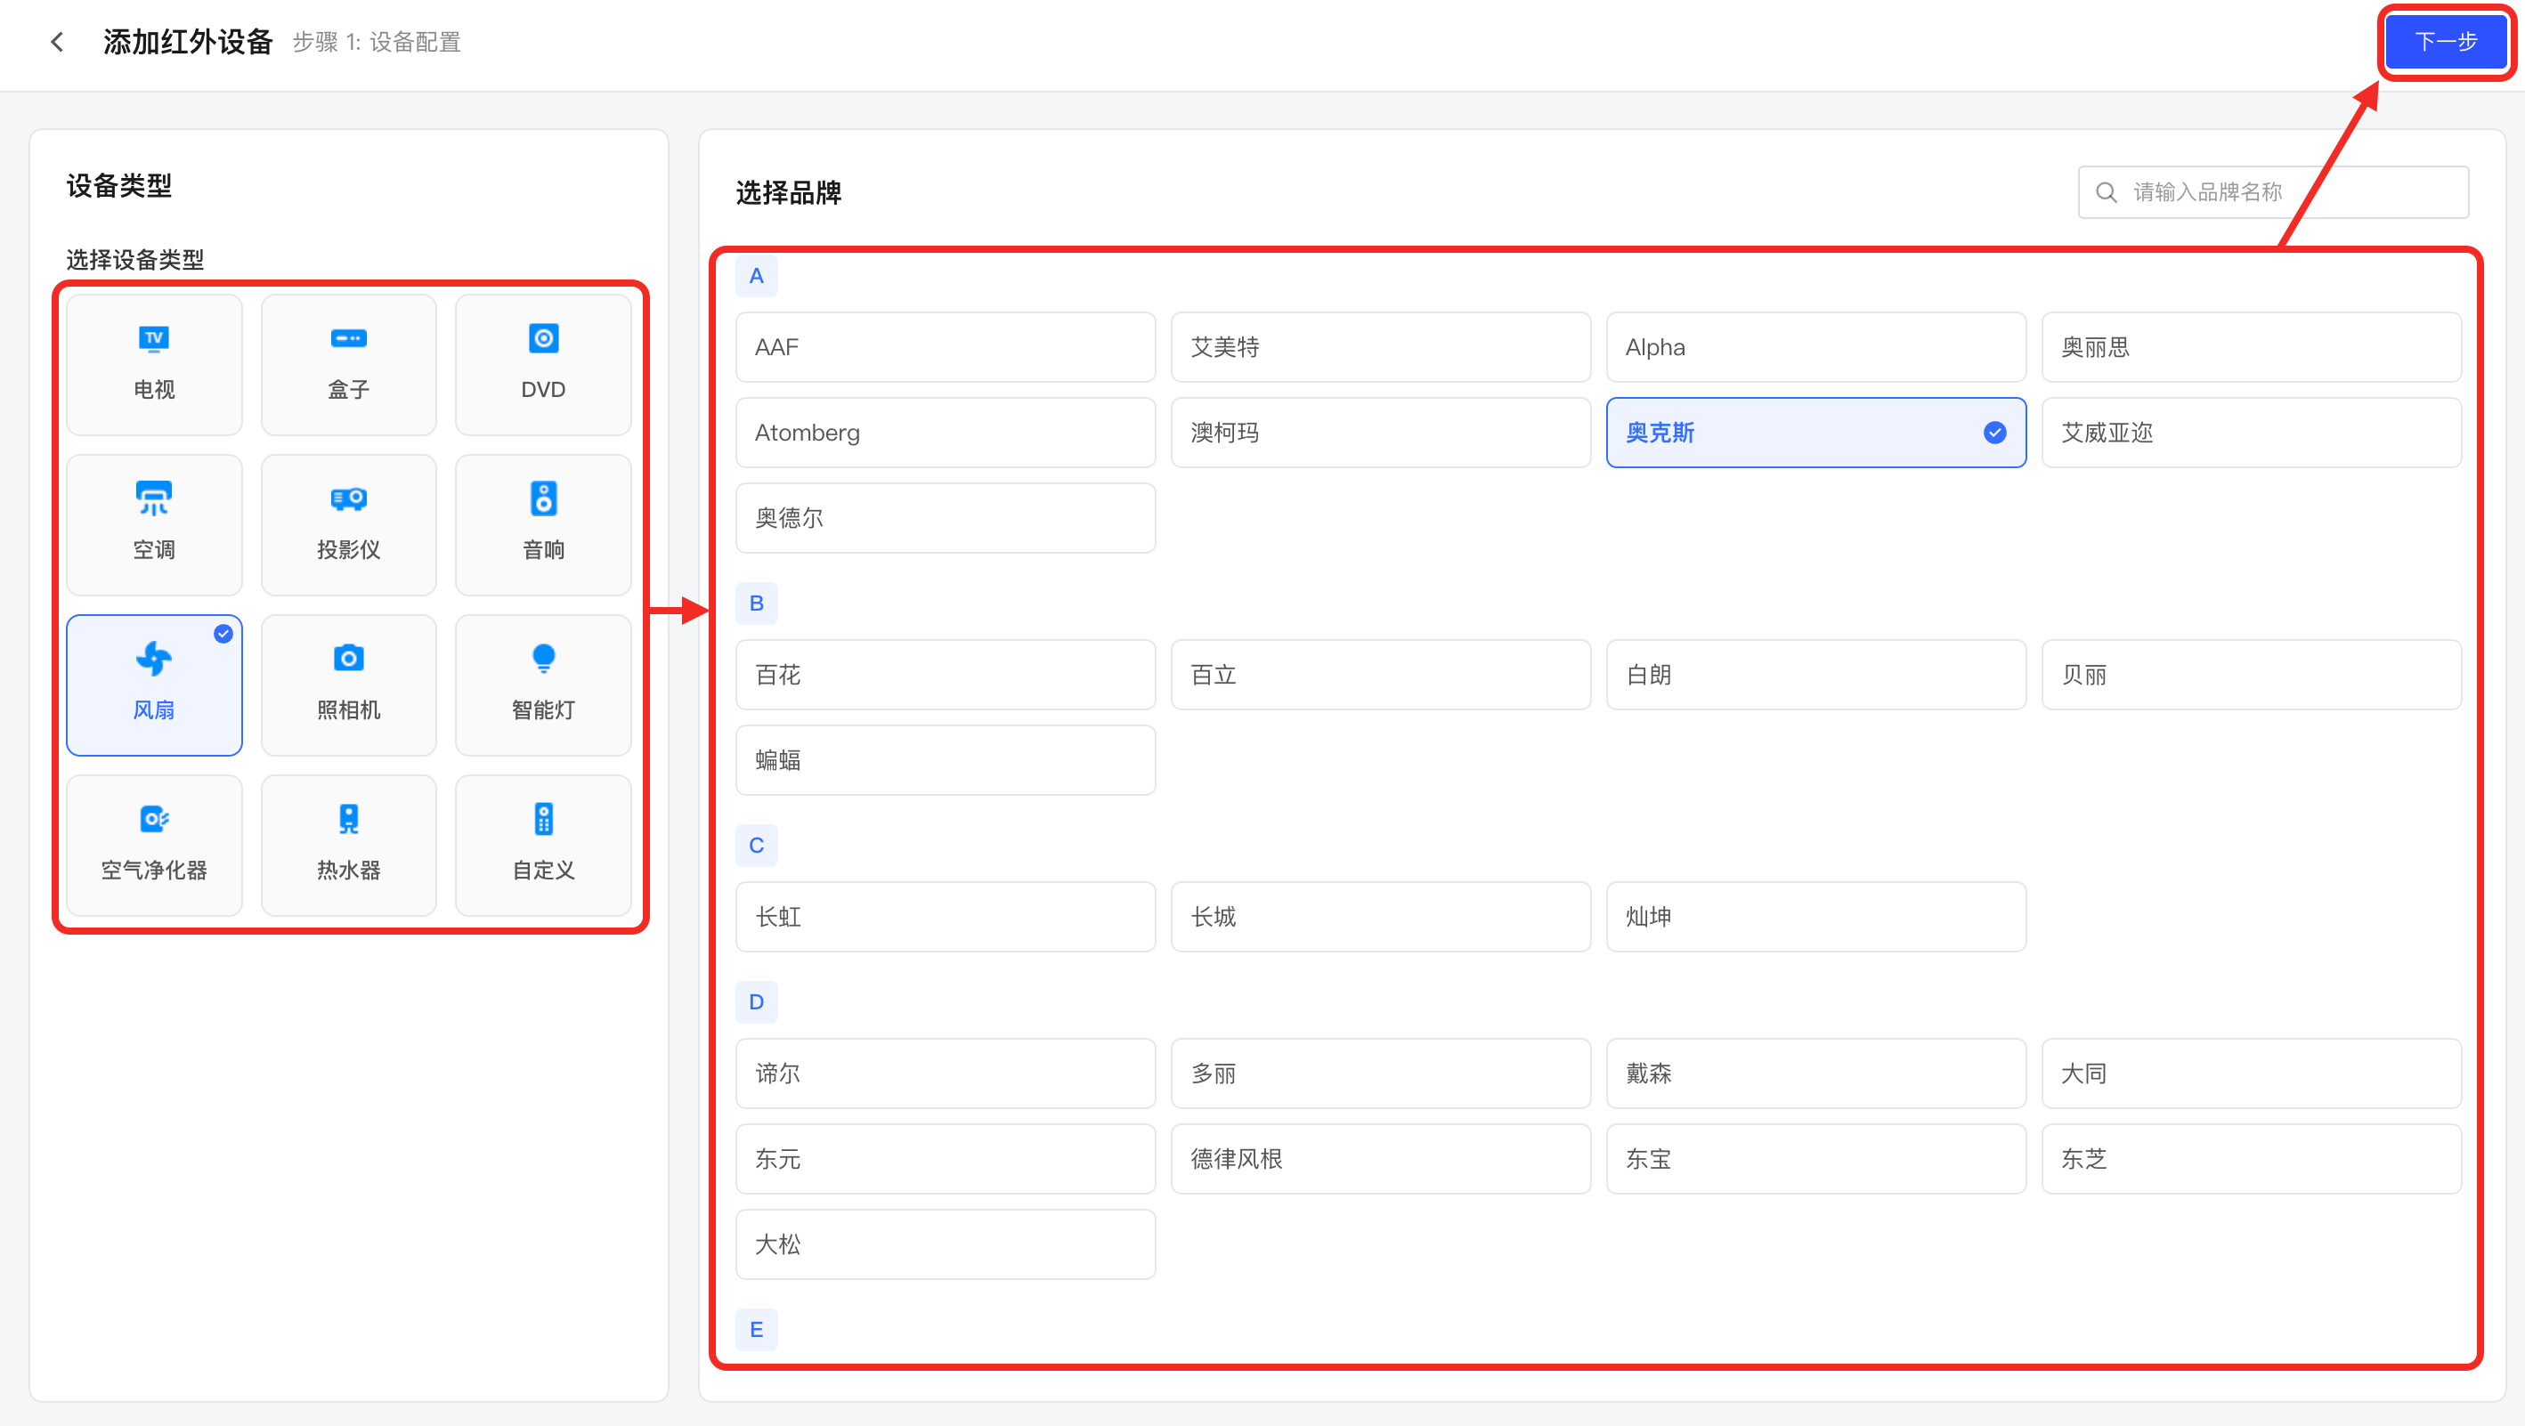Viewport: 2525px width, 1426px height.
Task: Click the letter B section marker
Action: pos(756,604)
